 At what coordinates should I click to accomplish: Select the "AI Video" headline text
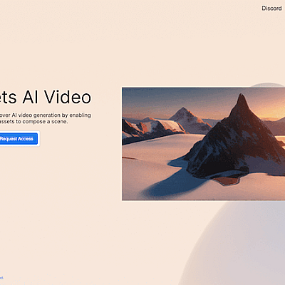[x=57, y=98]
